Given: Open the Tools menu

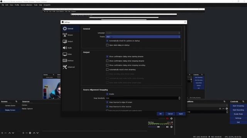Looking at the screenshot, I should point(36,5).
